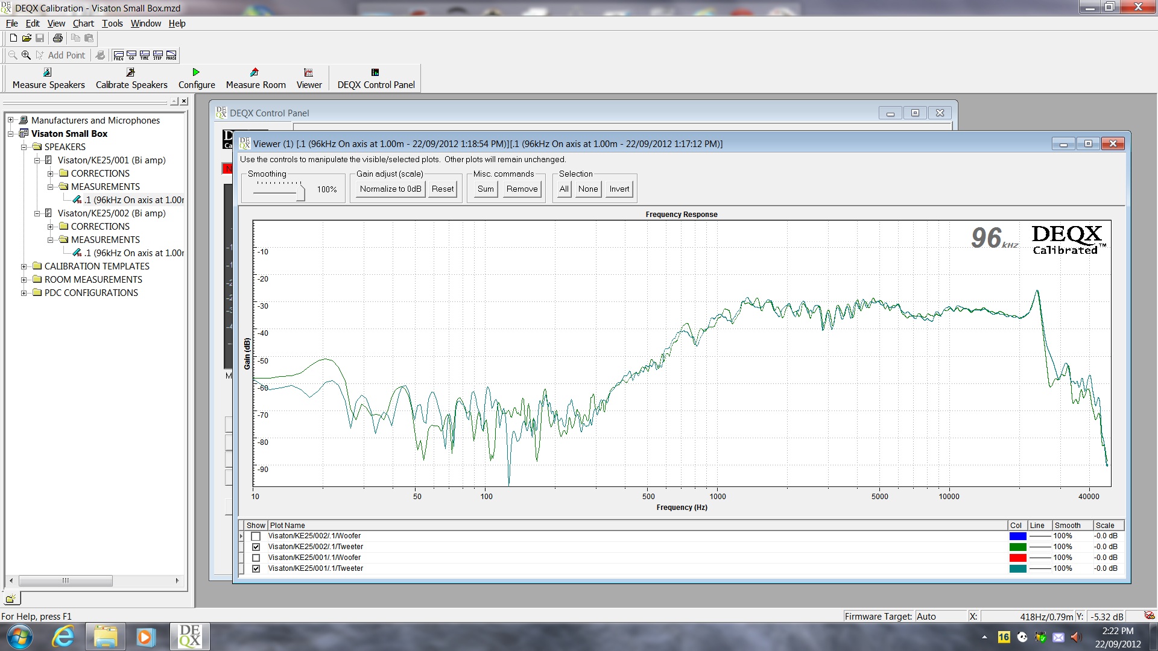Click the Windows Start button
Image resolution: width=1158 pixels, height=651 pixels.
point(19,637)
